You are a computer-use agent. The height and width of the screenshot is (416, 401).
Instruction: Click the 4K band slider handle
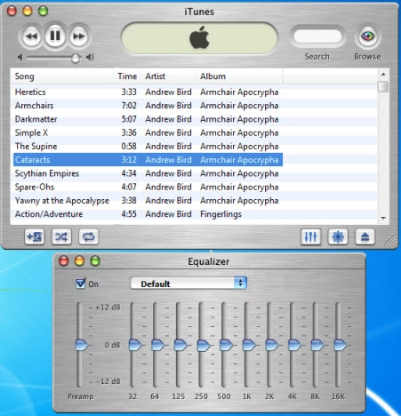click(294, 345)
